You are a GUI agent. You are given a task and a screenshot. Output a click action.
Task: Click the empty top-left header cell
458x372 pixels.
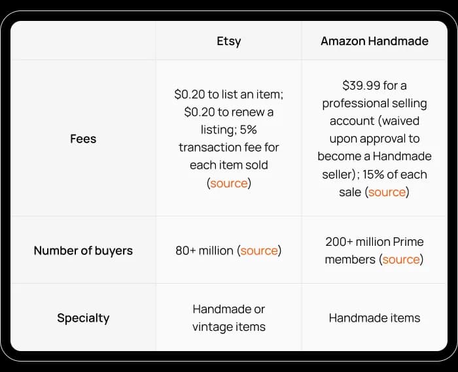(x=83, y=41)
